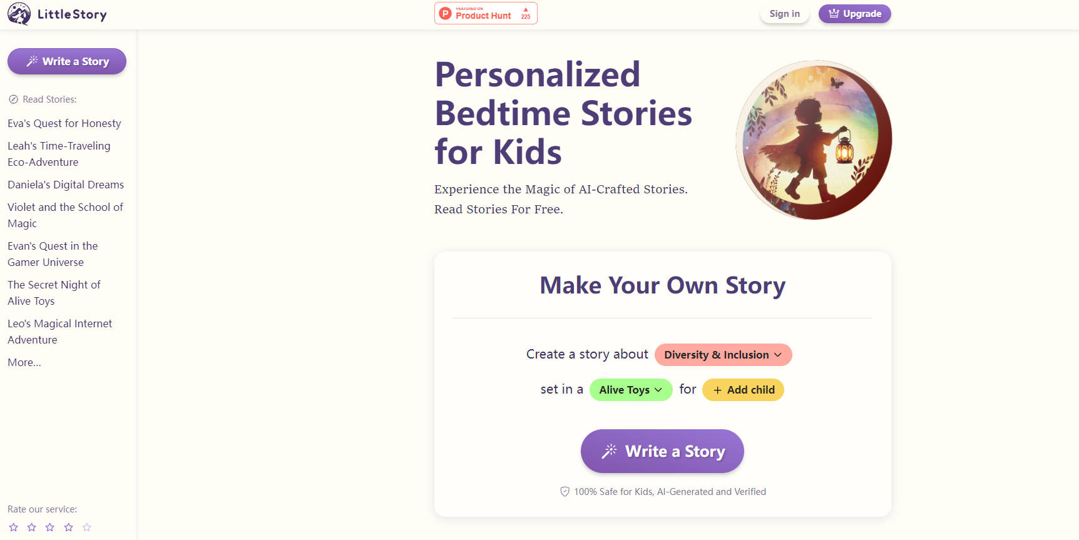
Task: Click the crown icon on Upgrade
Action: (833, 13)
